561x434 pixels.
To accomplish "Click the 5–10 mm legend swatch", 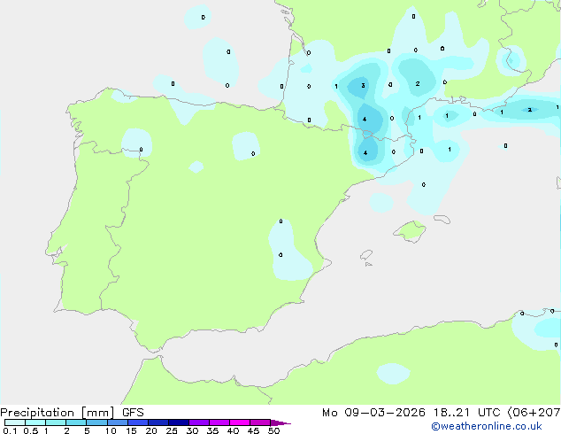I will coord(96,422).
